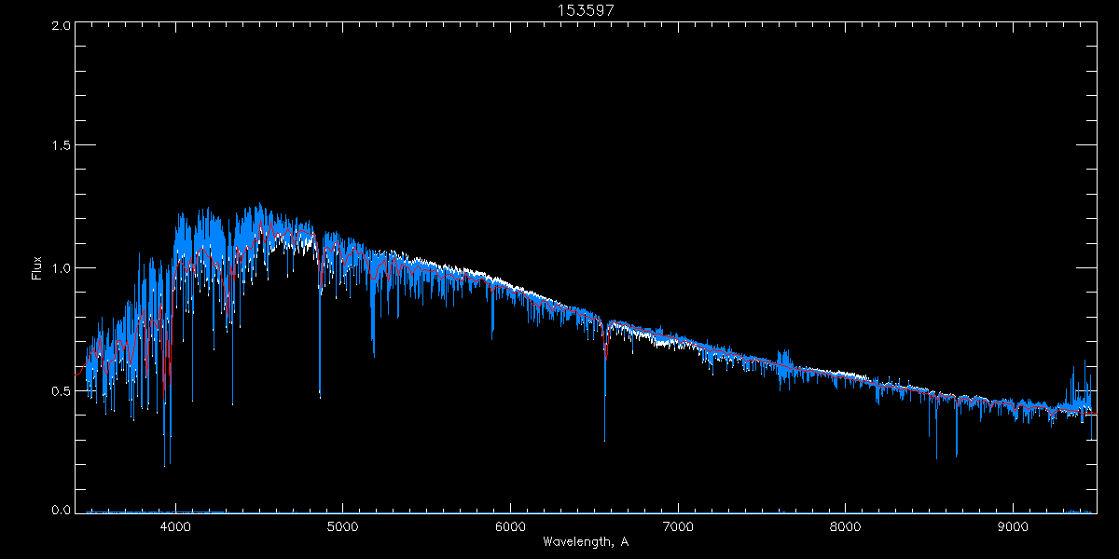This screenshot has height=559, width=1119.
Task: Select the 7000 x-axis tick label
Action: (x=678, y=526)
